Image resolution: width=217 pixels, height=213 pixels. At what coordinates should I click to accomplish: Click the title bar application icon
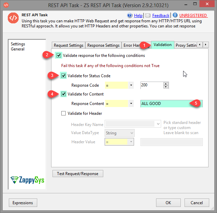click(x=6, y=5)
